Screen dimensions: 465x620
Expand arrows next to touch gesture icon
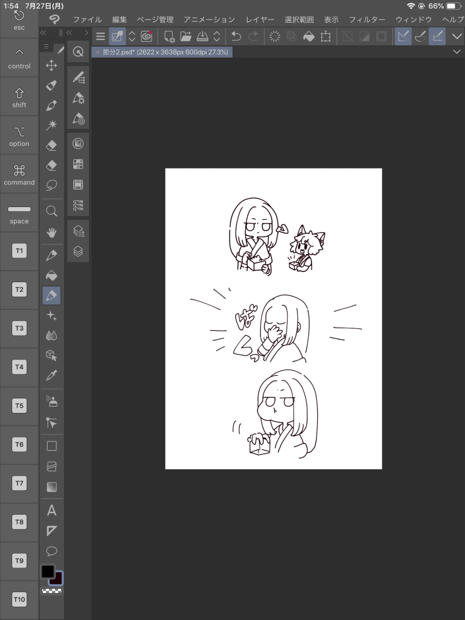[x=132, y=37]
